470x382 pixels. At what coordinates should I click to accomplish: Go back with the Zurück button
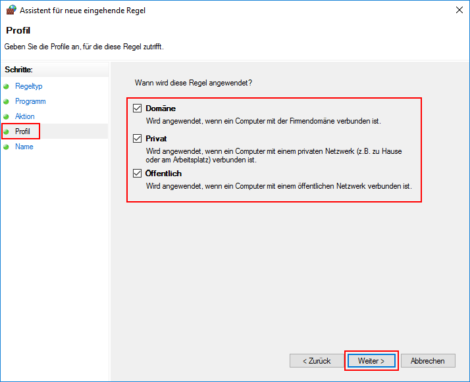316,361
